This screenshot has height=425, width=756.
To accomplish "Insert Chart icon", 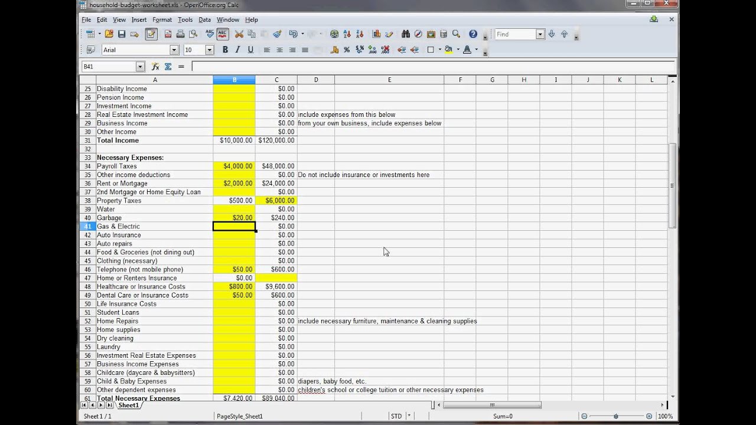I will click(376, 34).
